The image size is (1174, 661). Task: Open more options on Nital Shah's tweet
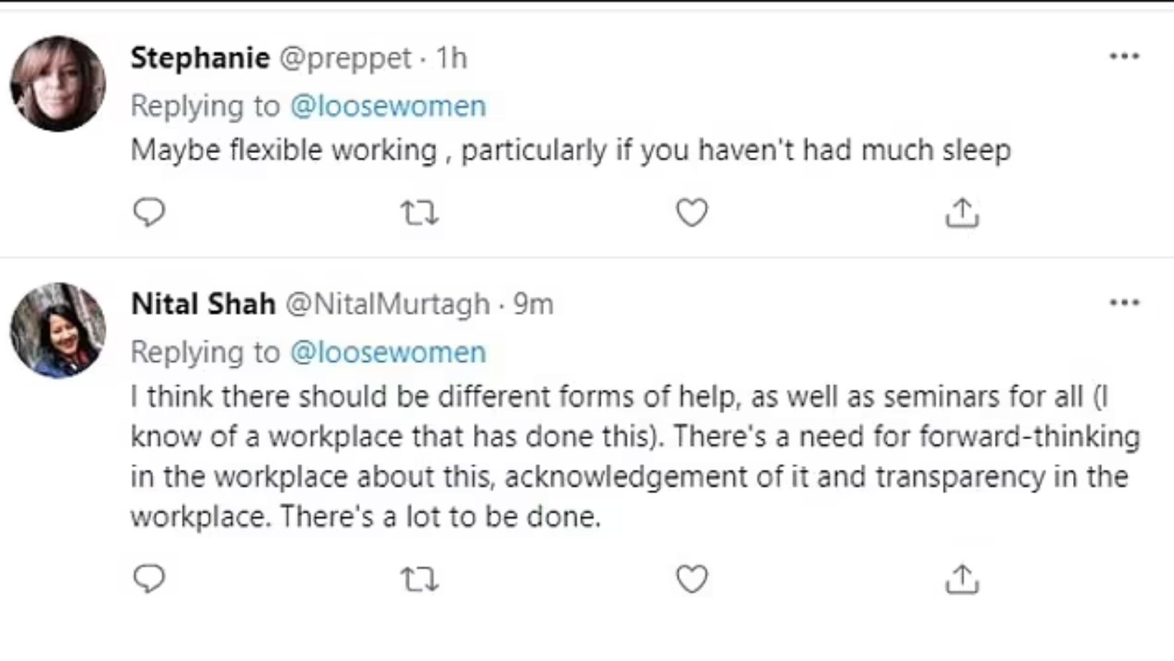1124,303
